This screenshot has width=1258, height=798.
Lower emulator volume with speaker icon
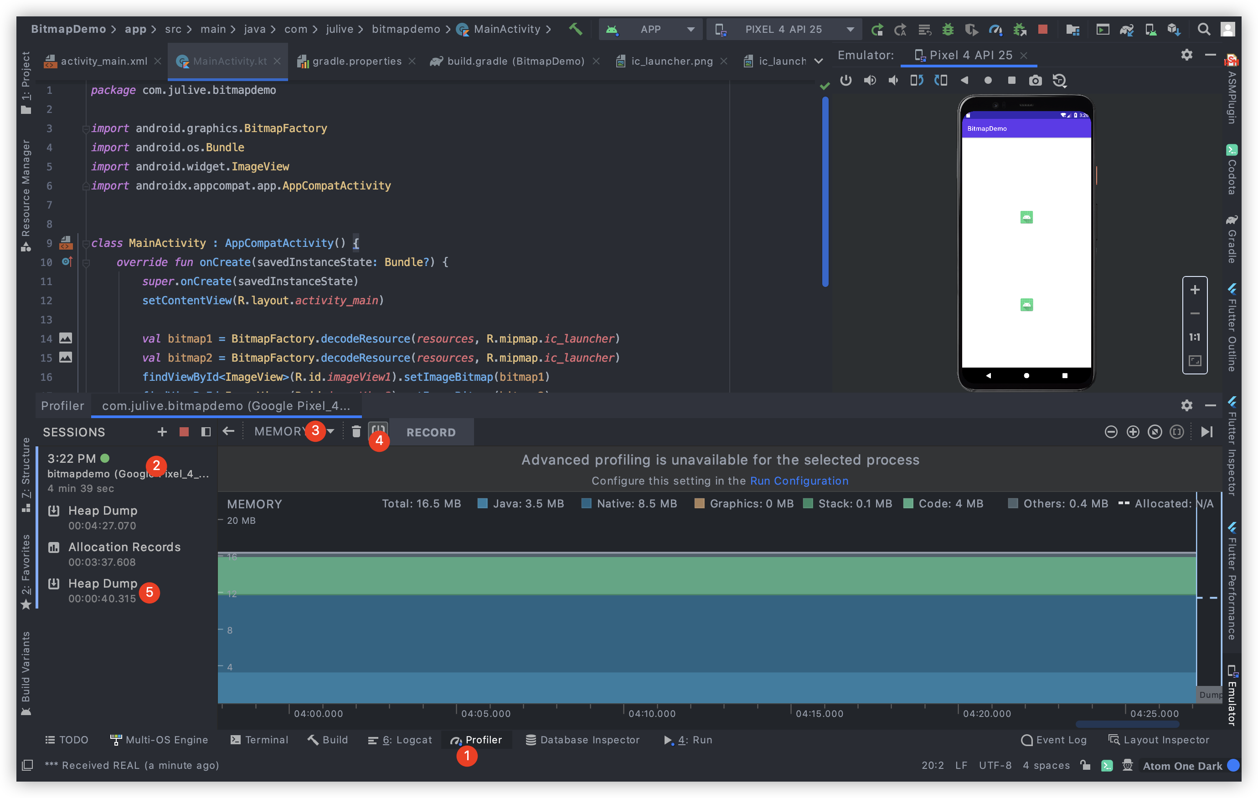[893, 80]
